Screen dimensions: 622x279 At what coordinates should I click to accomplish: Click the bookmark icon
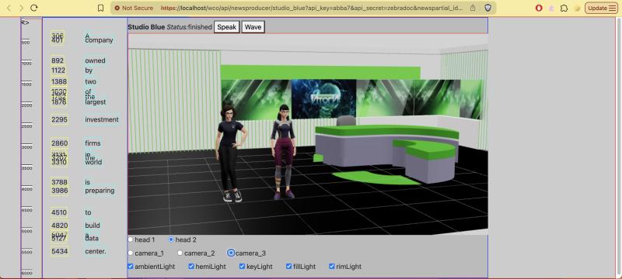point(101,8)
